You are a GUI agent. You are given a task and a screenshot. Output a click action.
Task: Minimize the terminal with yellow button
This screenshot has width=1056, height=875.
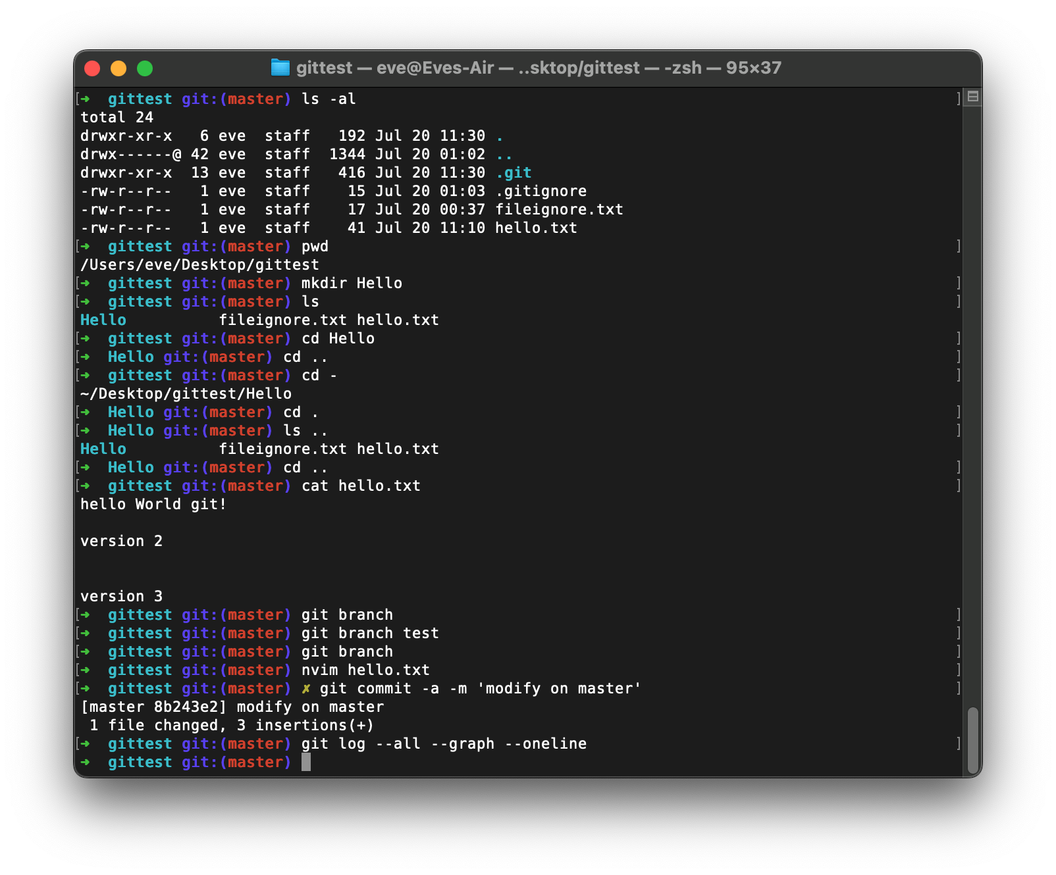119,68
